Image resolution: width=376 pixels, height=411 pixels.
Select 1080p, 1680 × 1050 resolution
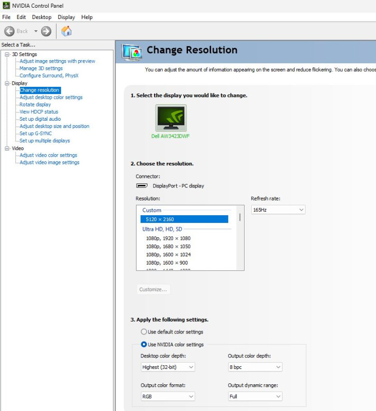tap(168, 247)
